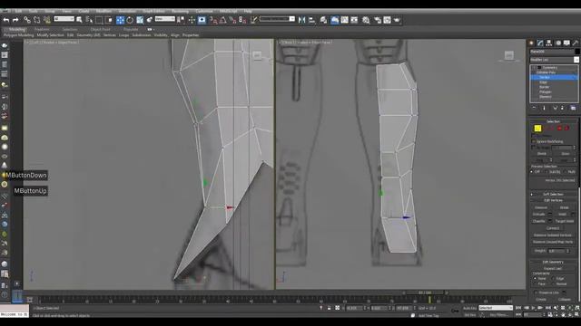Open the Polygon Modeling ribbon panel
Viewport: 581px width, 326px height.
18,35
